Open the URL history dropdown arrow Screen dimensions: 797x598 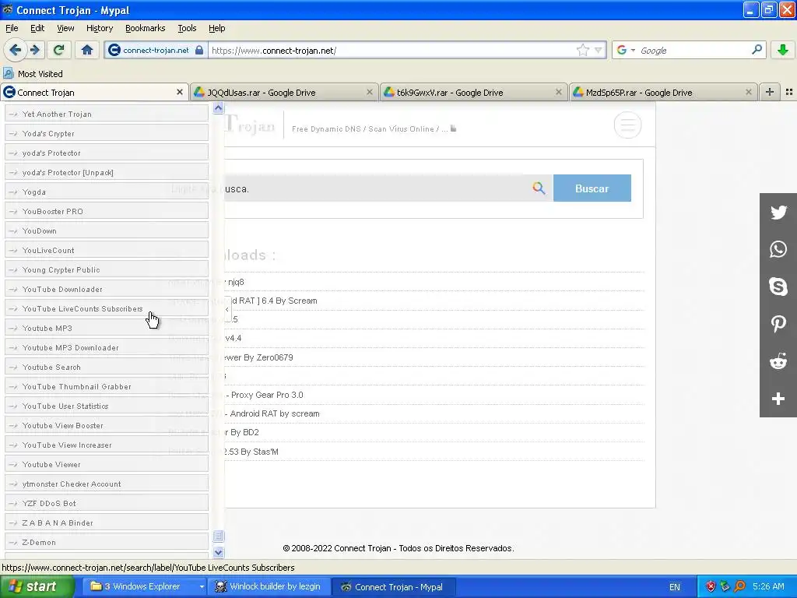point(599,50)
